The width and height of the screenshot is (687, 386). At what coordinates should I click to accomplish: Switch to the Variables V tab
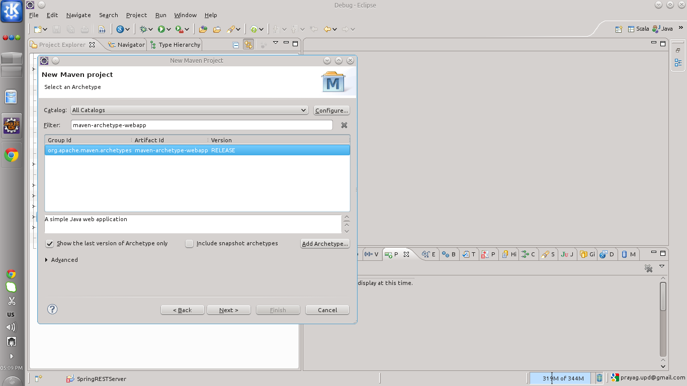[x=371, y=254]
